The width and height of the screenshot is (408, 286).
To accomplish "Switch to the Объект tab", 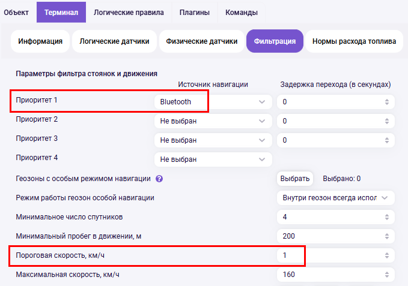I will tap(16, 12).
